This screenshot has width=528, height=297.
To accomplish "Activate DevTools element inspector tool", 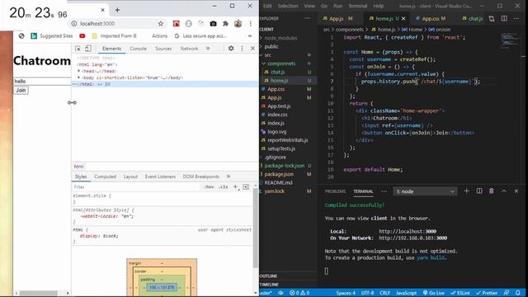I will (x=78, y=49).
